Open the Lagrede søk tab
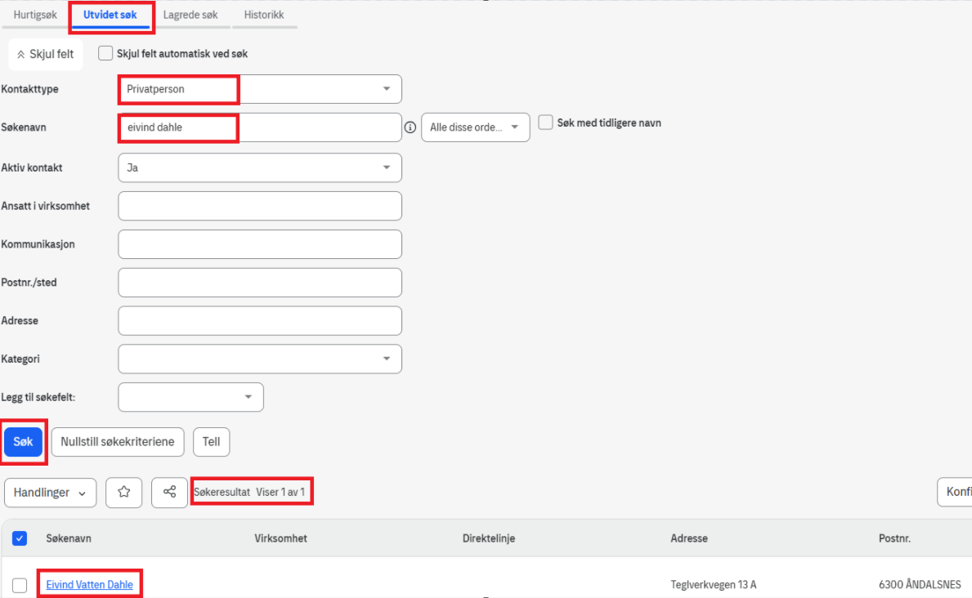Viewport: 972px width, 598px height. pyautogui.click(x=190, y=15)
